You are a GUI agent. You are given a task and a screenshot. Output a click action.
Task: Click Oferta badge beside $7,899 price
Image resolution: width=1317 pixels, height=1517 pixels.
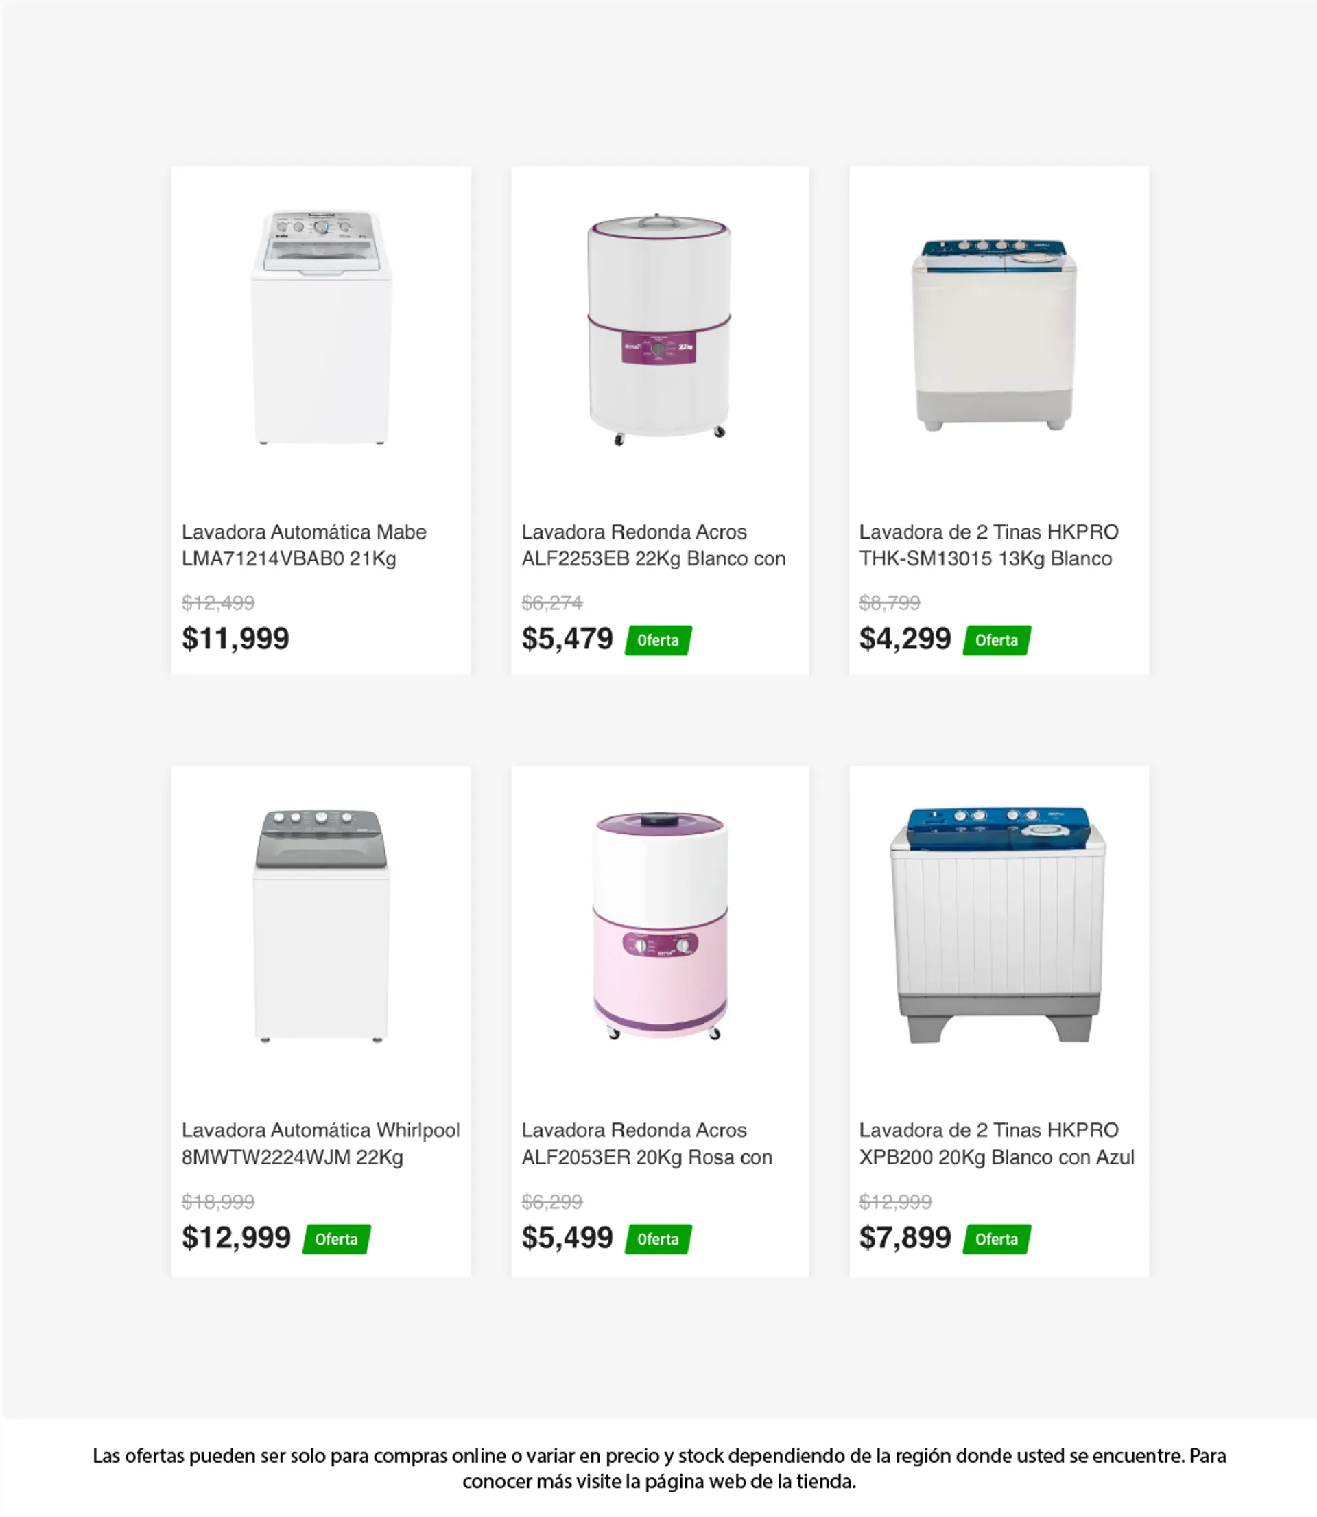tap(997, 1239)
